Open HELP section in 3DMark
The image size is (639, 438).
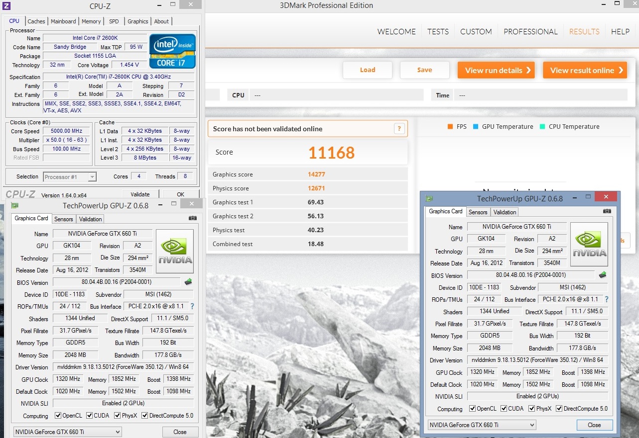pos(620,31)
